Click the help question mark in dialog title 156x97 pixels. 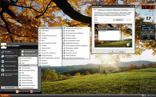pos(131,6)
